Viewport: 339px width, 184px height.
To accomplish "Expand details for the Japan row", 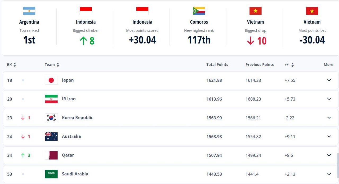I will coord(329,80).
